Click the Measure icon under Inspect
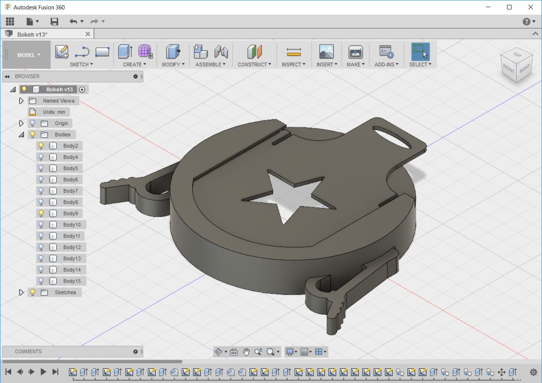The height and width of the screenshot is (383, 542). pyautogui.click(x=293, y=51)
